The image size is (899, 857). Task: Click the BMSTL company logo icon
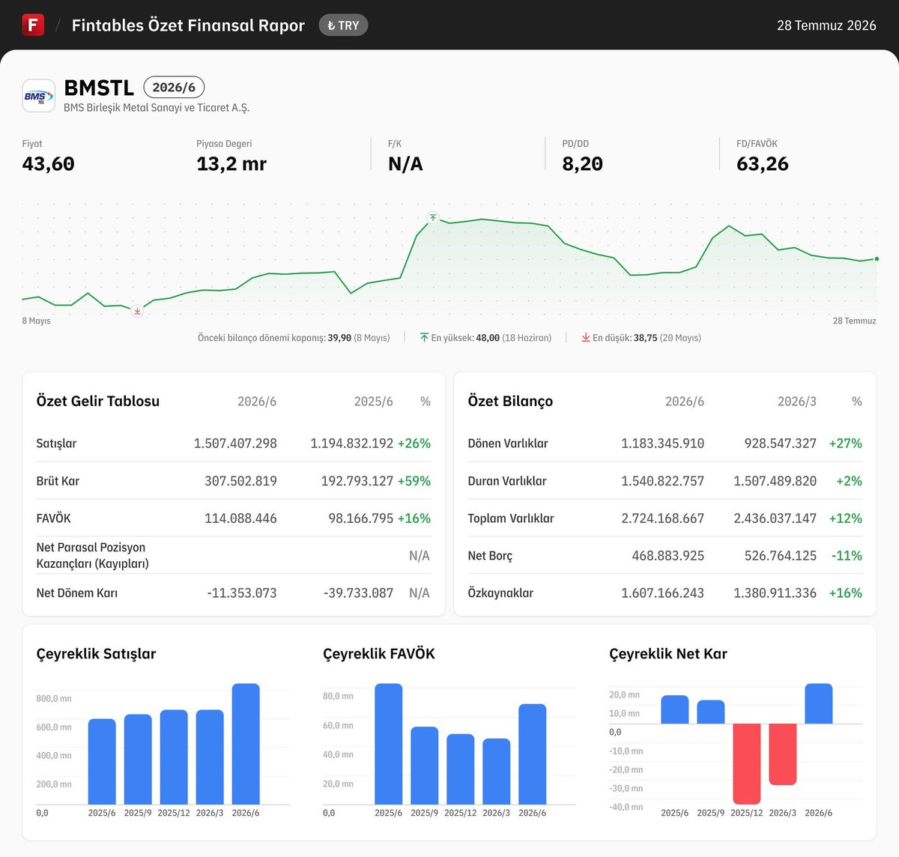pyautogui.click(x=39, y=96)
